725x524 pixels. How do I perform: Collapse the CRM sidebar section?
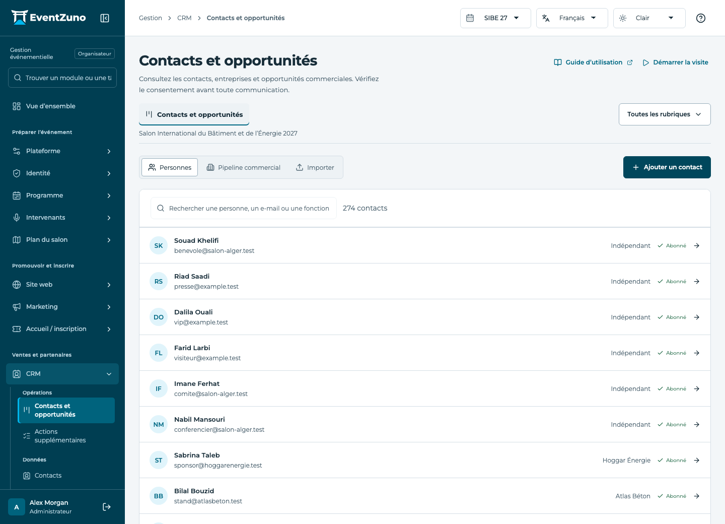point(62,374)
